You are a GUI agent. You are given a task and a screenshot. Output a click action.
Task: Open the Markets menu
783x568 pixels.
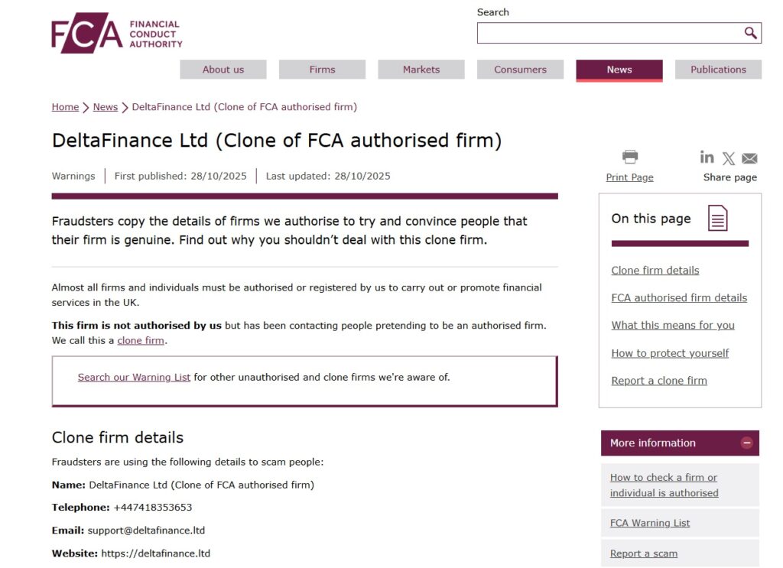tap(421, 70)
